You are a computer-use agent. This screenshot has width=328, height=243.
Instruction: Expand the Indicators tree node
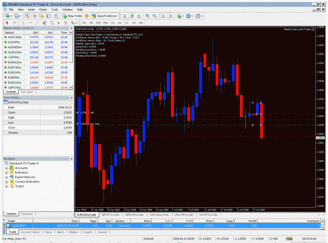(x=6, y=173)
